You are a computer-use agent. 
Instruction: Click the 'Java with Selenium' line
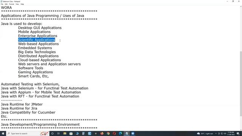click(x=45, y=88)
